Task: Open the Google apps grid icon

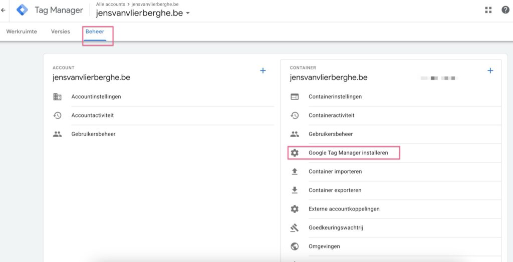Action: [x=488, y=10]
